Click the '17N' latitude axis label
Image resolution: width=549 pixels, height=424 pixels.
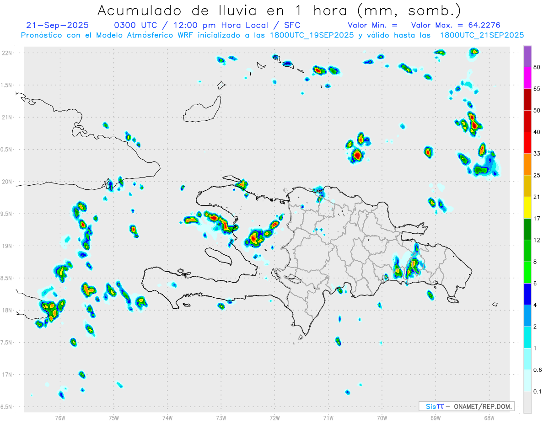pos(7,375)
